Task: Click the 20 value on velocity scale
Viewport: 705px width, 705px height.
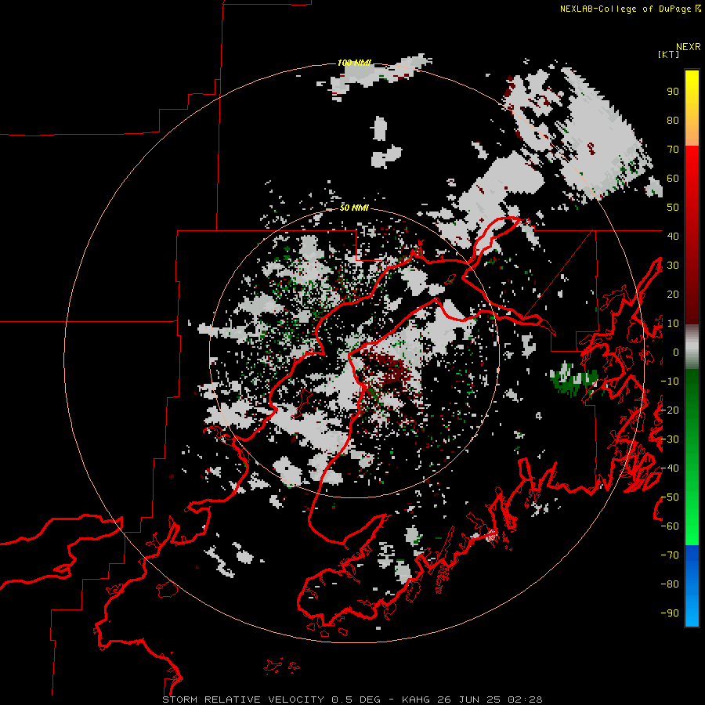Action: pyautogui.click(x=673, y=295)
